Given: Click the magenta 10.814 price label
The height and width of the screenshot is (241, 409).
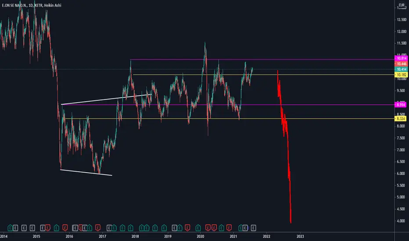Looking at the screenshot, I should (402, 58).
